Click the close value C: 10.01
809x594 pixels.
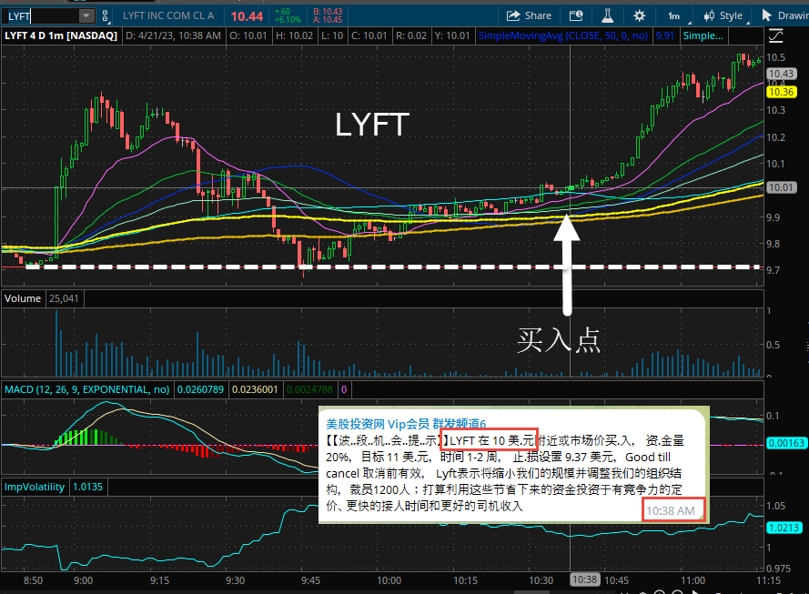[x=369, y=35]
